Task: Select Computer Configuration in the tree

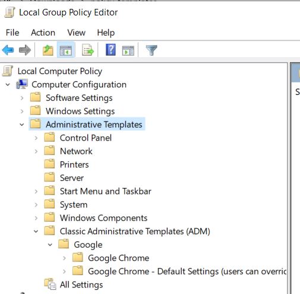Action: point(79,85)
